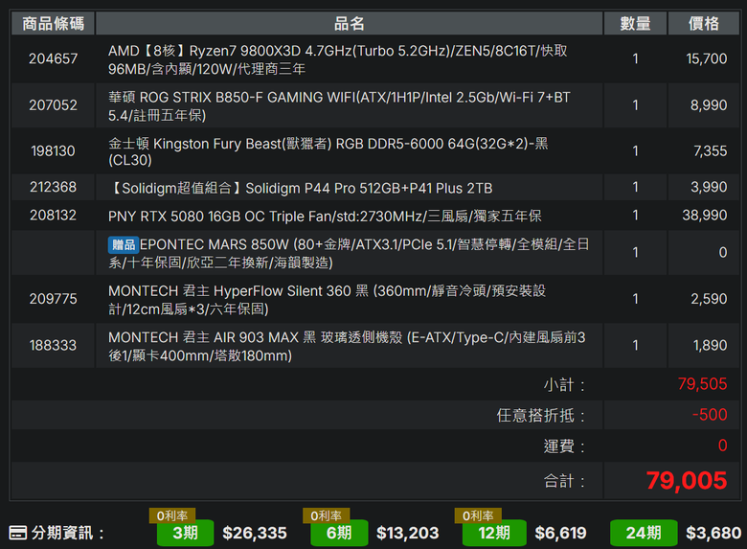Click the 0利率 tag above 3期
This screenshot has height=549, width=747.
172,515
